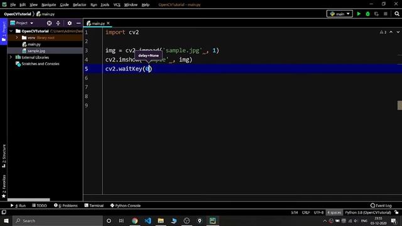
Task: Expand the venv library root folder
Action: 17,38
